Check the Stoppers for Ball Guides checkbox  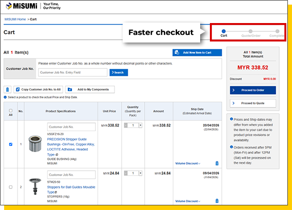tap(11, 187)
